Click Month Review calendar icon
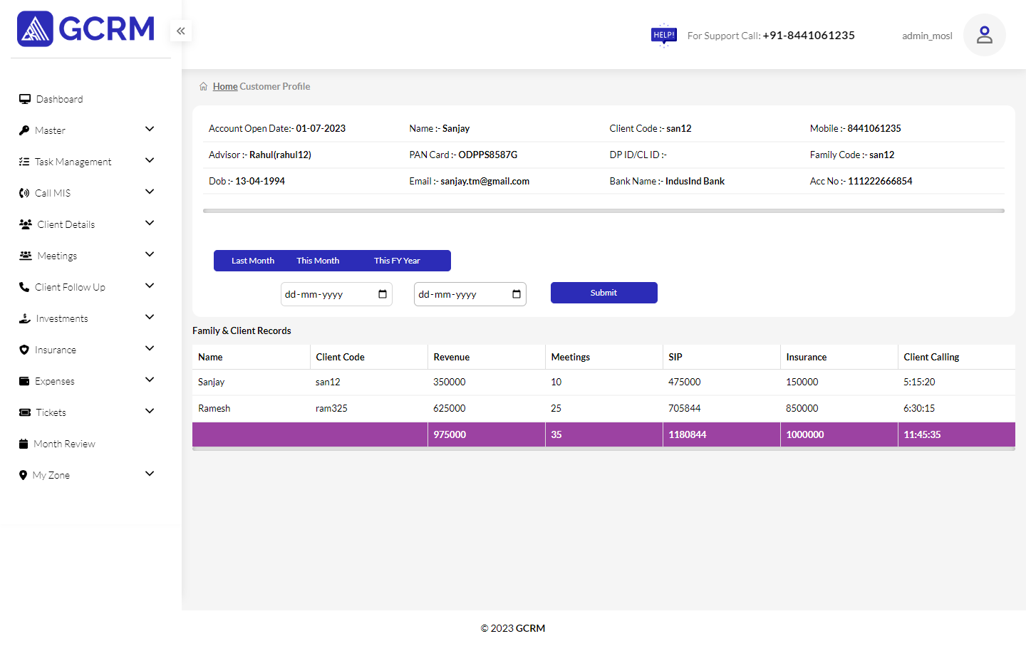The image size is (1026, 646). point(24,444)
